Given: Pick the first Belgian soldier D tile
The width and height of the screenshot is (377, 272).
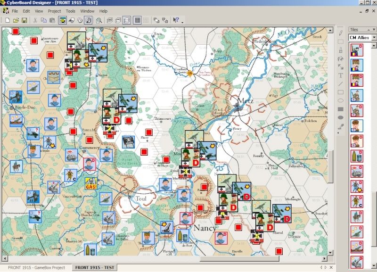Looking at the screenshot, I should tap(357, 50).
